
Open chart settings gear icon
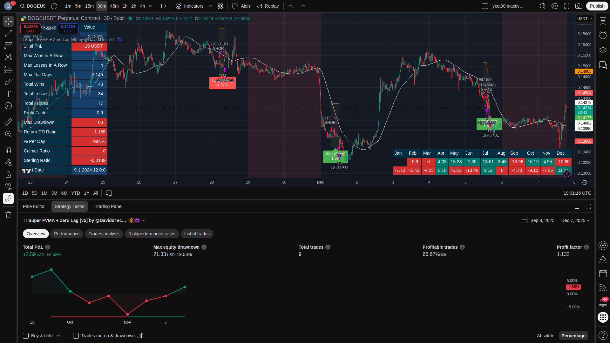point(554,6)
